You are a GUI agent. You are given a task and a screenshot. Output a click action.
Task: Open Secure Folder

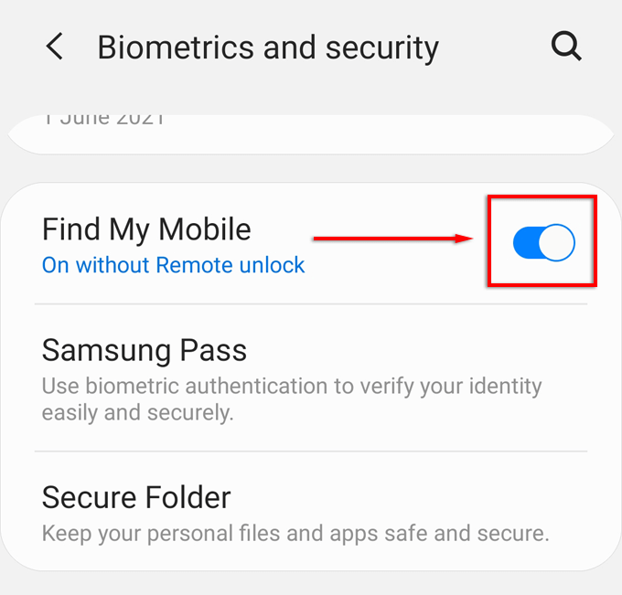pos(311,511)
